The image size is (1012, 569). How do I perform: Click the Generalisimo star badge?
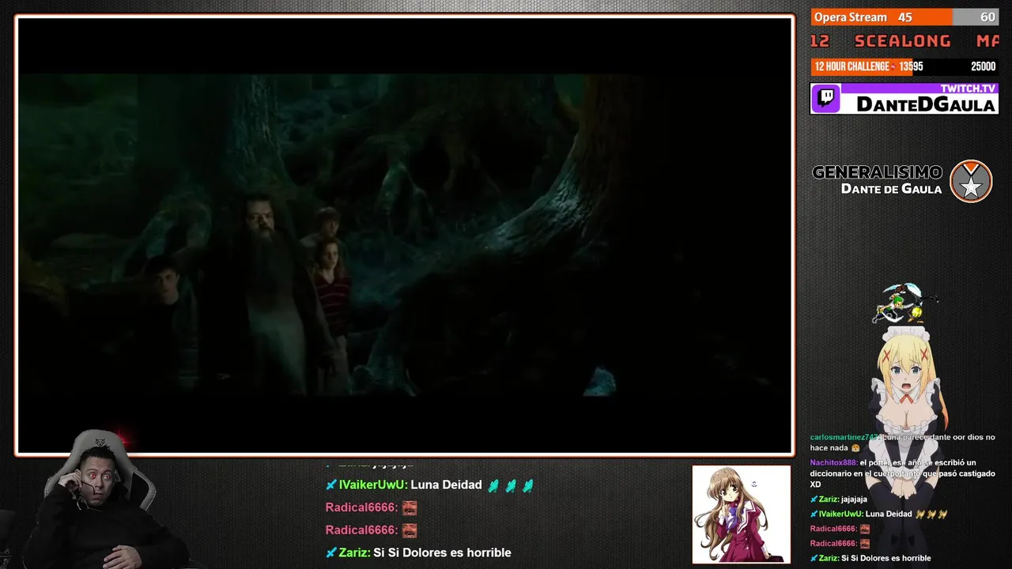(x=971, y=181)
